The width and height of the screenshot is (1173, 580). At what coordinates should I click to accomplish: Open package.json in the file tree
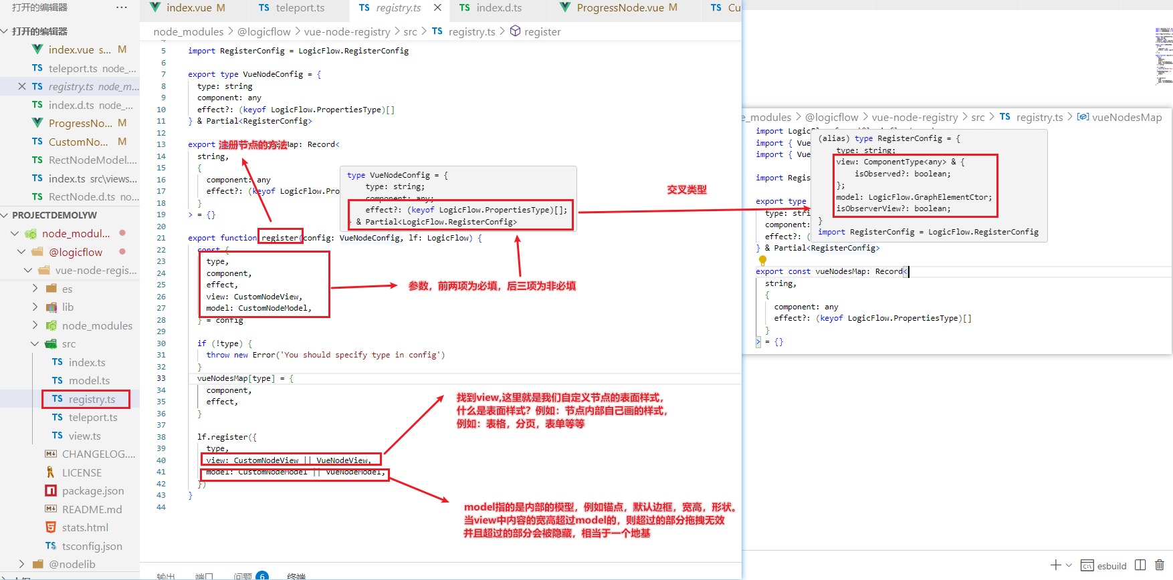pos(93,490)
